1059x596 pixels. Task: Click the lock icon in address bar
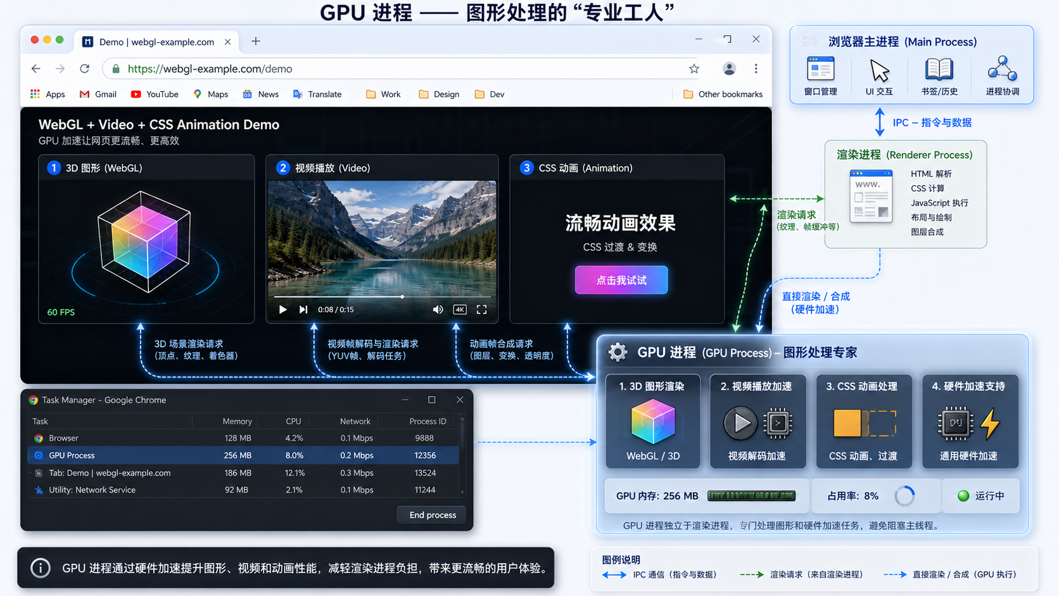click(x=116, y=68)
